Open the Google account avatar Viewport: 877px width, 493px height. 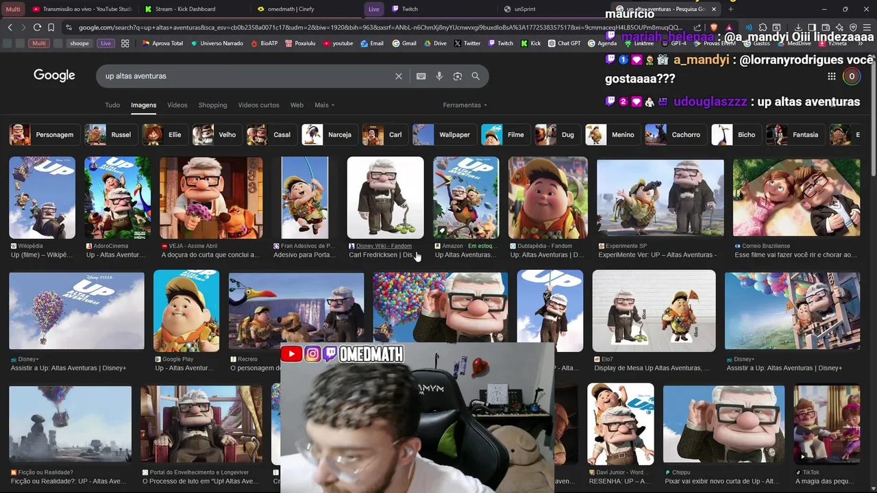852,76
